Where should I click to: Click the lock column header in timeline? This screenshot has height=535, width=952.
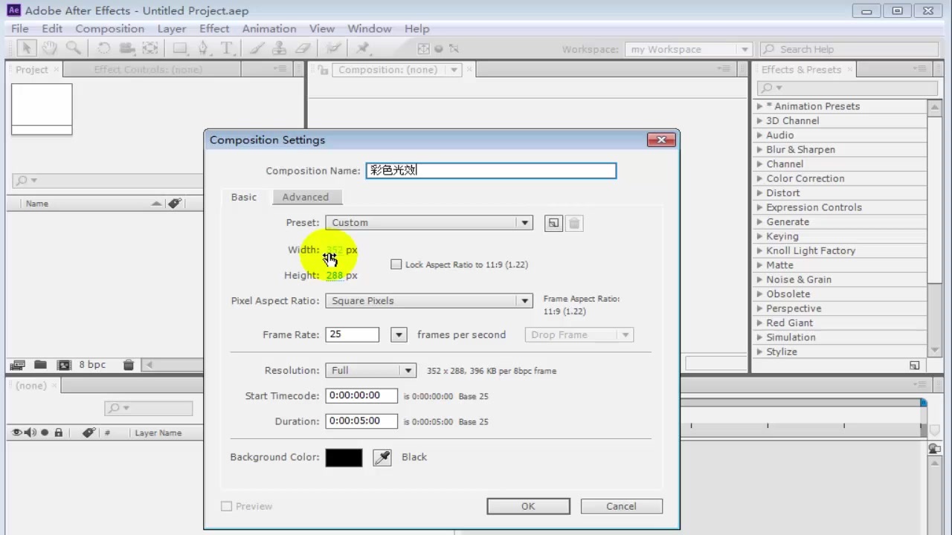[x=59, y=432]
